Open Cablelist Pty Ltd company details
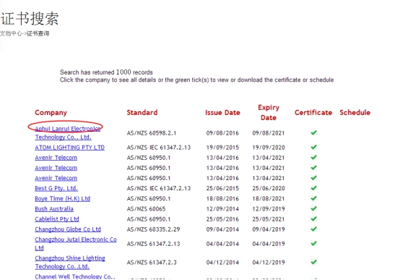This screenshot has height=280, width=400. [57, 219]
